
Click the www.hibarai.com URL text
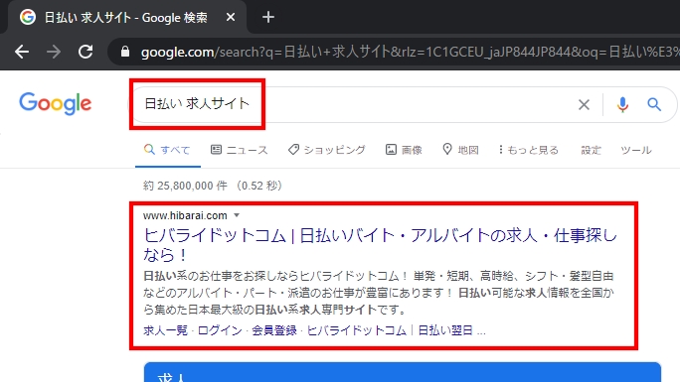pos(185,215)
